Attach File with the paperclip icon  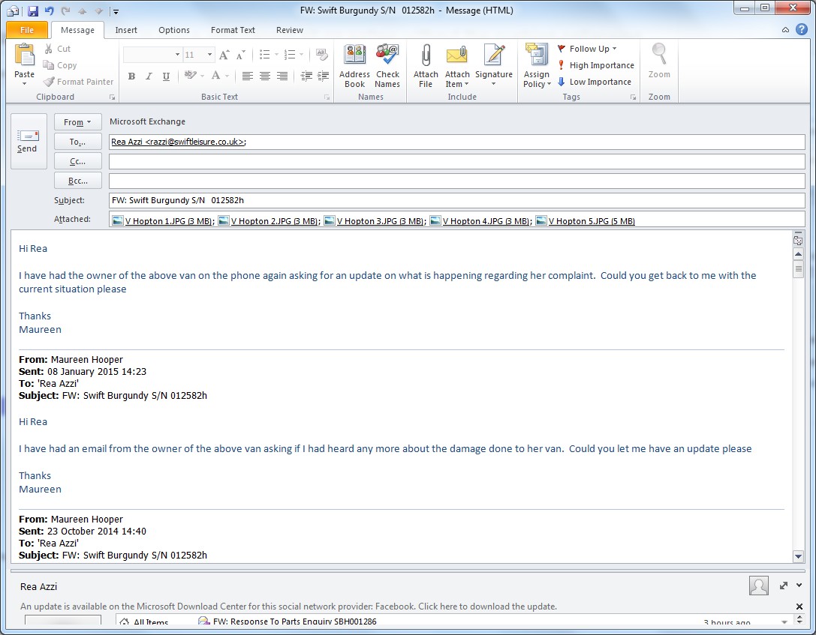click(x=426, y=55)
